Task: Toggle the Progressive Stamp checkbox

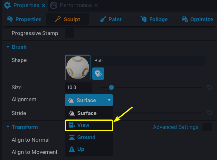Action: (70, 33)
